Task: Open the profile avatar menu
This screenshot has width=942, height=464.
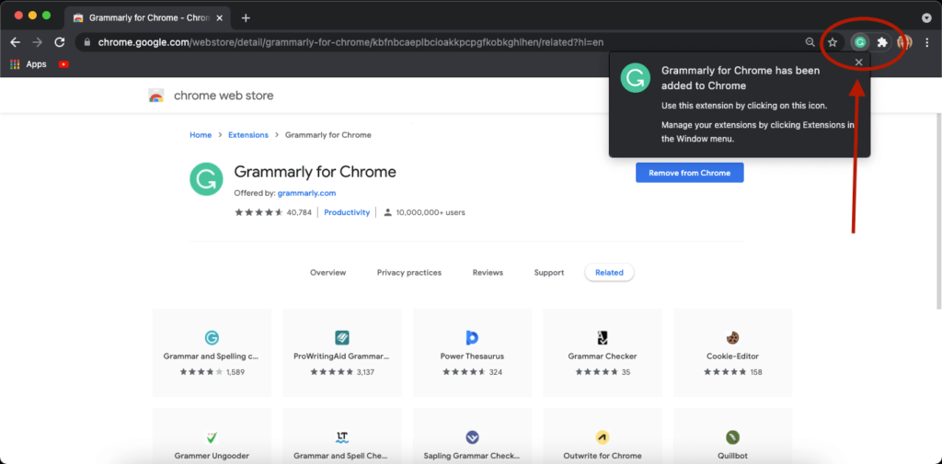Action: pos(904,42)
